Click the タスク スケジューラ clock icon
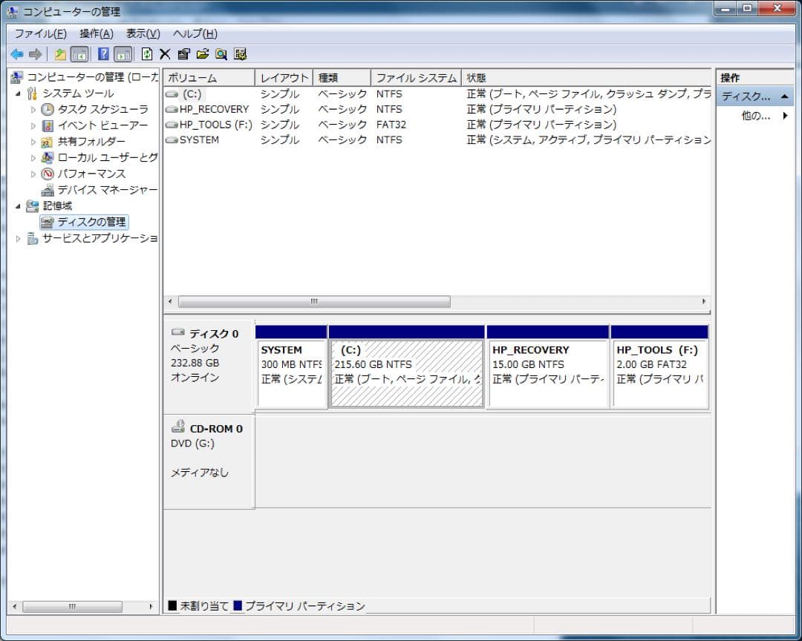This screenshot has width=802, height=641. click(x=48, y=109)
